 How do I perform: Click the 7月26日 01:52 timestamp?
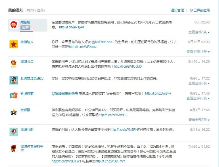199,146
